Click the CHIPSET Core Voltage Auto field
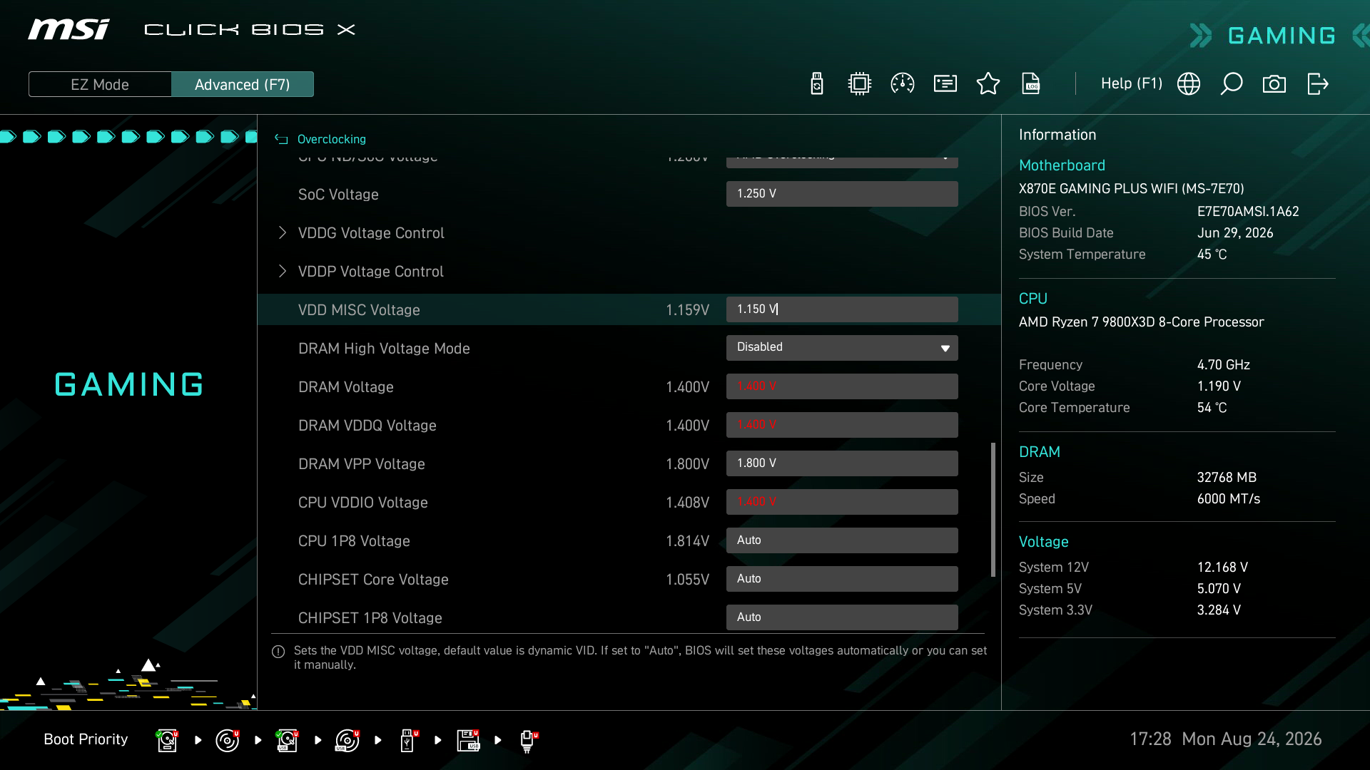Screen dimensions: 1370x770 (842, 579)
